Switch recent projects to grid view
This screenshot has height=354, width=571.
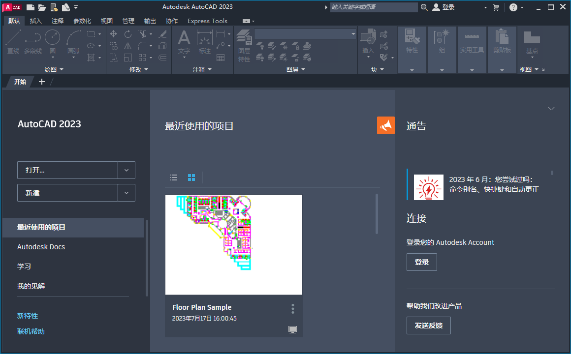[191, 177]
